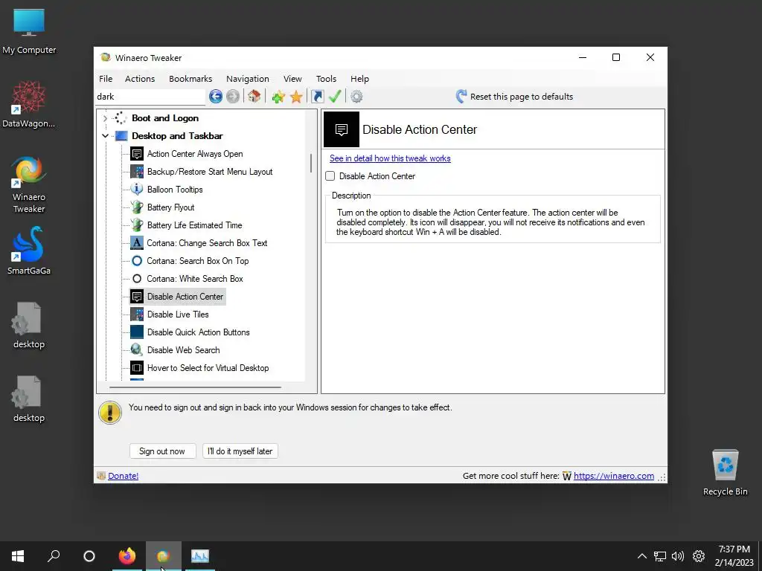Click the DataWagon desktop shortcut

(29, 104)
